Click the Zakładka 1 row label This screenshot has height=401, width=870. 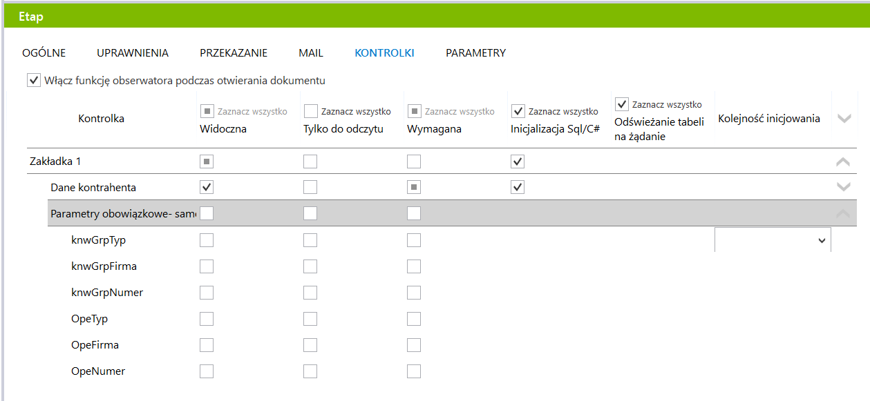56,162
